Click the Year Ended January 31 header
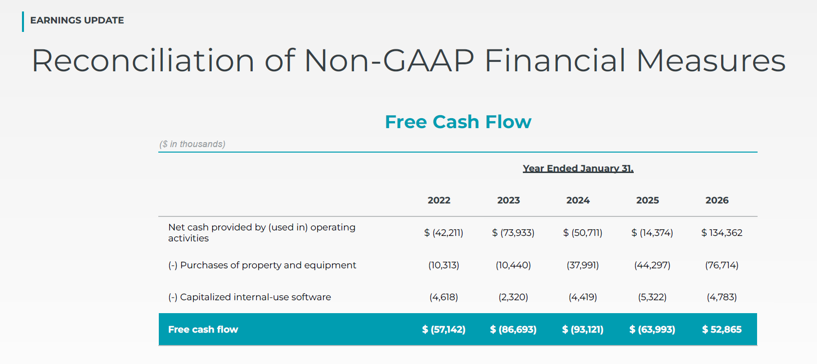Screen dimensions: 817x364 tap(578, 169)
